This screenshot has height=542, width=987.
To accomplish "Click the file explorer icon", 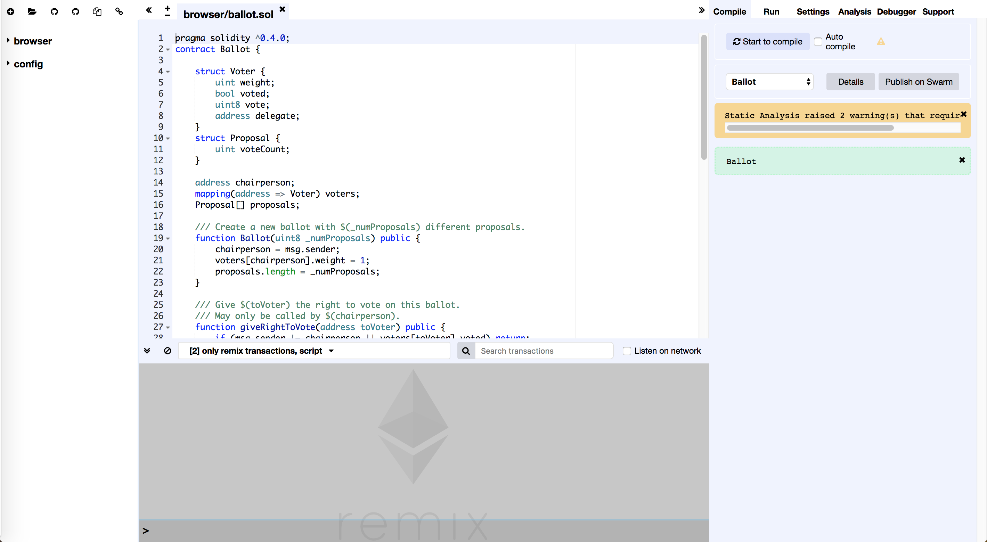I will point(32,11).
